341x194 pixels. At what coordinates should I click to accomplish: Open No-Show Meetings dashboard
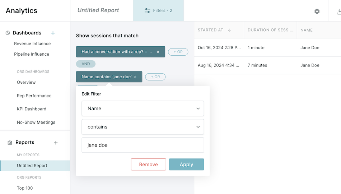click(36, 123)
